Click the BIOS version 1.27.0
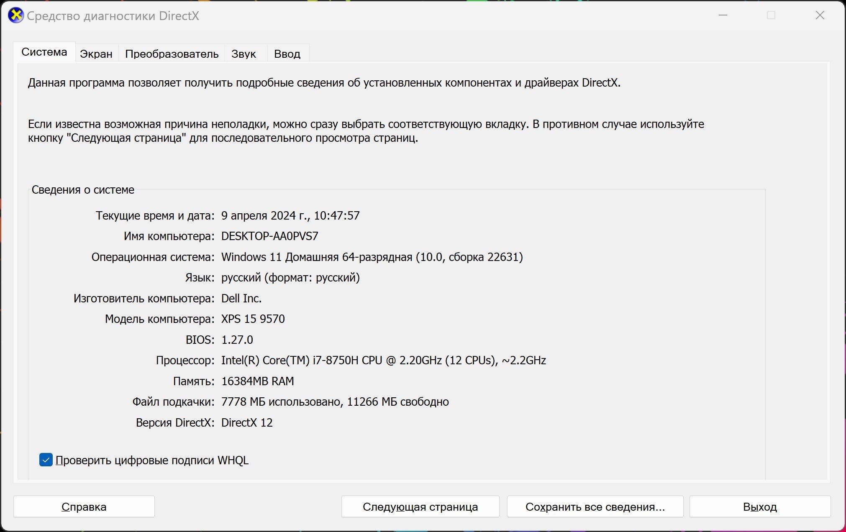846x532 pixels. pos(237,340)
